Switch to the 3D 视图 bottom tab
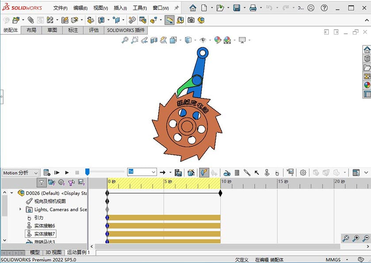This screenshot has height=263, width=371. [54, 252]
